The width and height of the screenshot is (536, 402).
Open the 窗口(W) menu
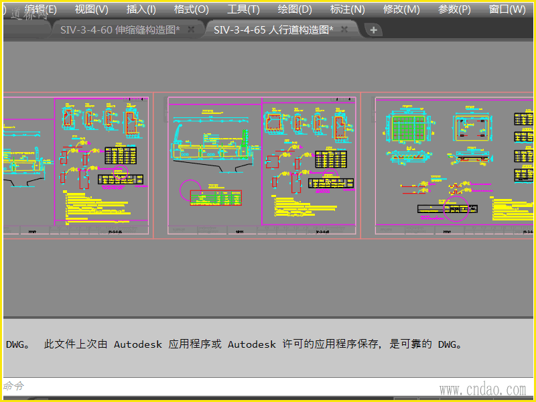pyautogui.click(x=507, y=9)
